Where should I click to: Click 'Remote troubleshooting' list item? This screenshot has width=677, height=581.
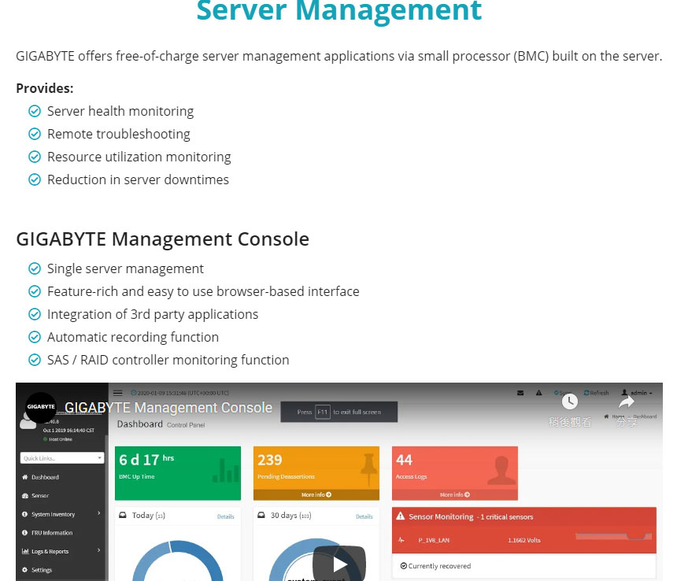(x=119, y=135)
